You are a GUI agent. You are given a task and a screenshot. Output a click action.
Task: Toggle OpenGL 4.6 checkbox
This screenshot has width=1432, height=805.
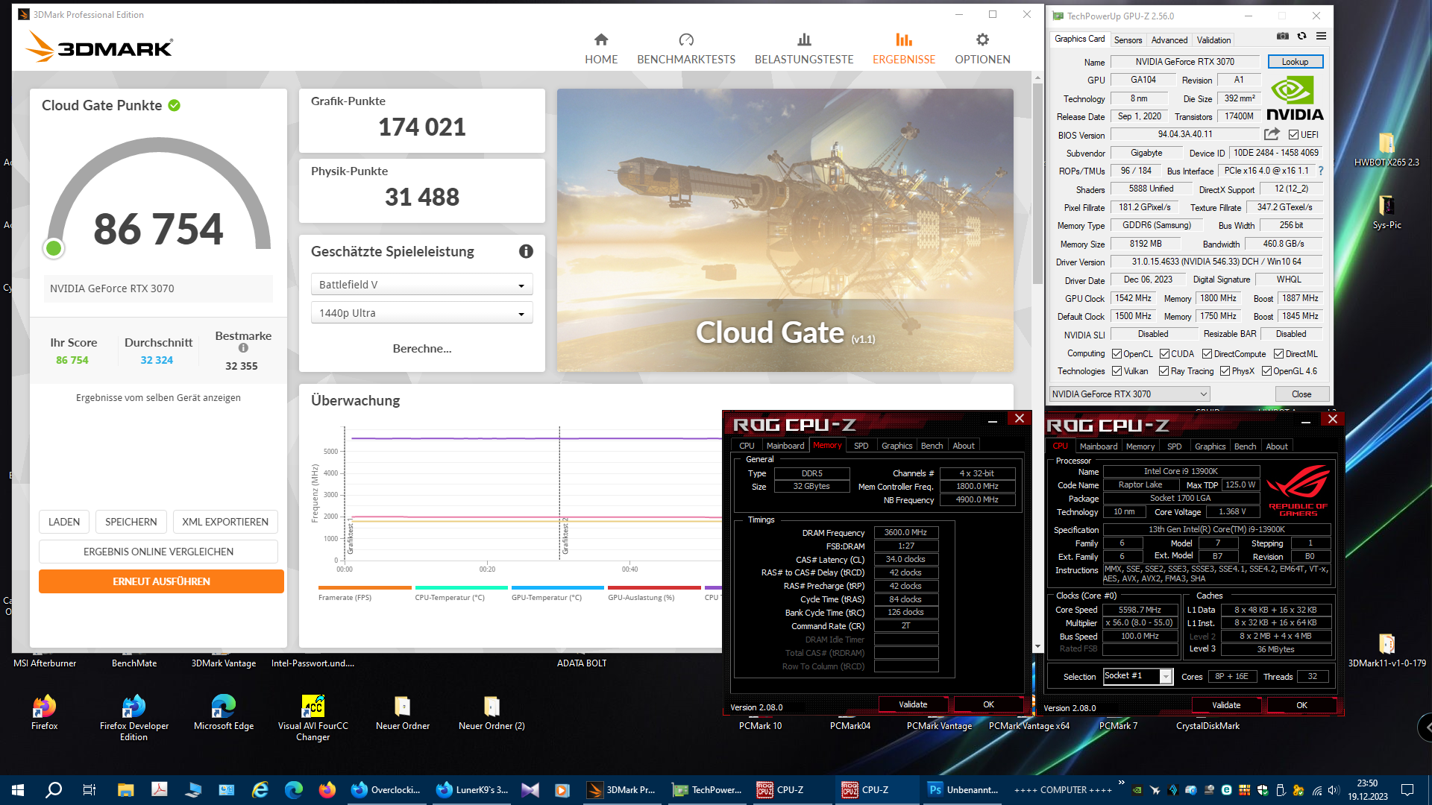1266,371
